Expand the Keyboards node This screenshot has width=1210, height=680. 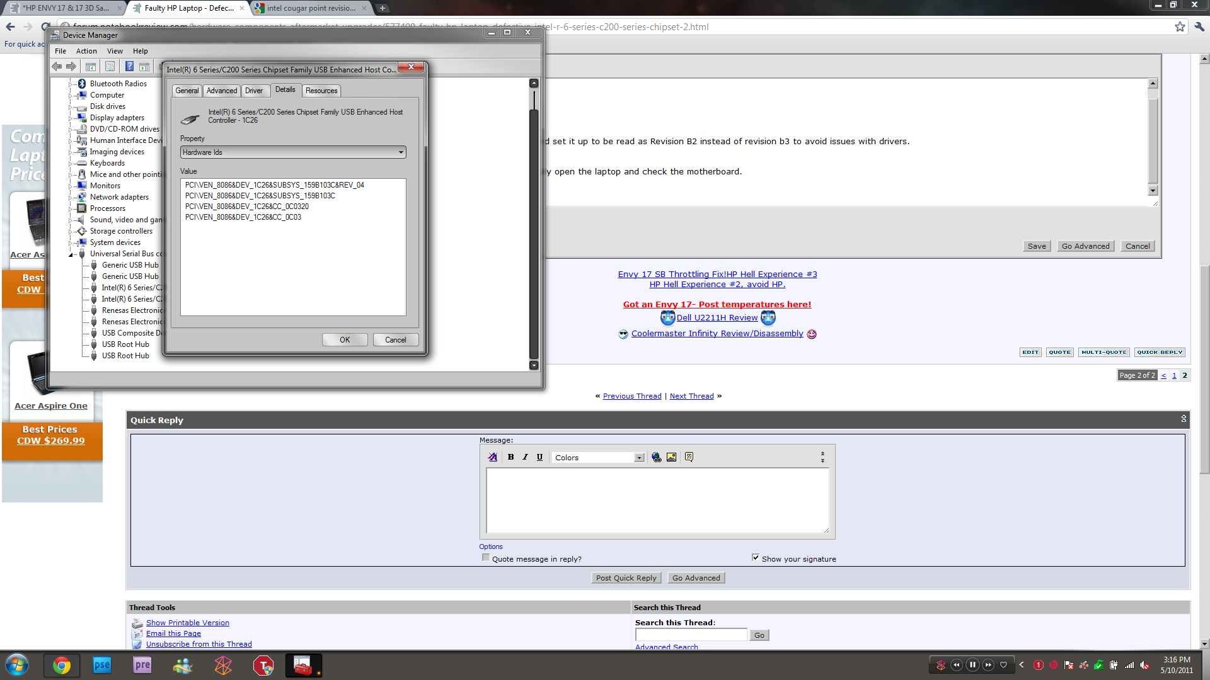pos(71,163)
